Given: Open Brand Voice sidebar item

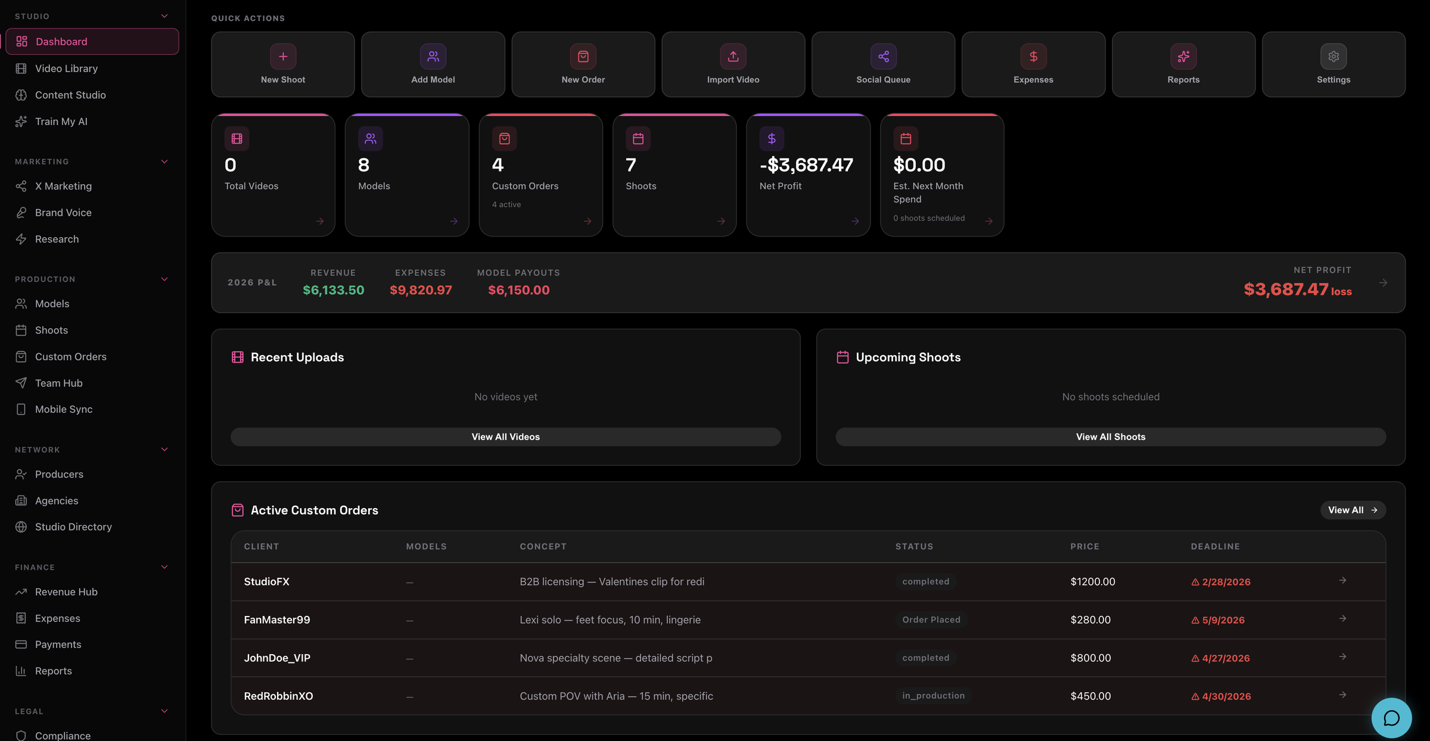Looking at the screenshot, I should [x=92, y=212].
